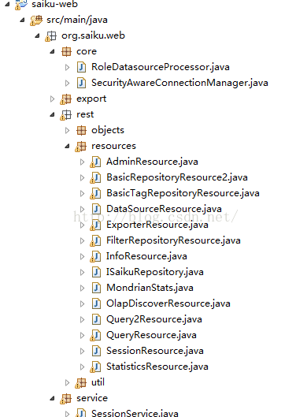Click SessionResource.java file icon

(x=96, y=351)
